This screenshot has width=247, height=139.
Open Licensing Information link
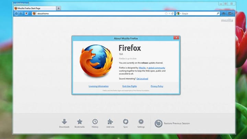click(98, 86)
